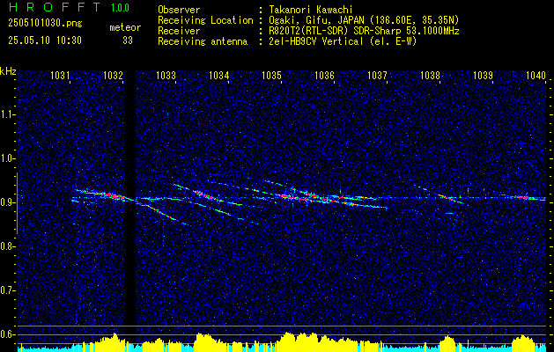This screenshot has height=352, width=554.
Task: Click the 0.9 frequency axis label
Action: tap(8, 202)
